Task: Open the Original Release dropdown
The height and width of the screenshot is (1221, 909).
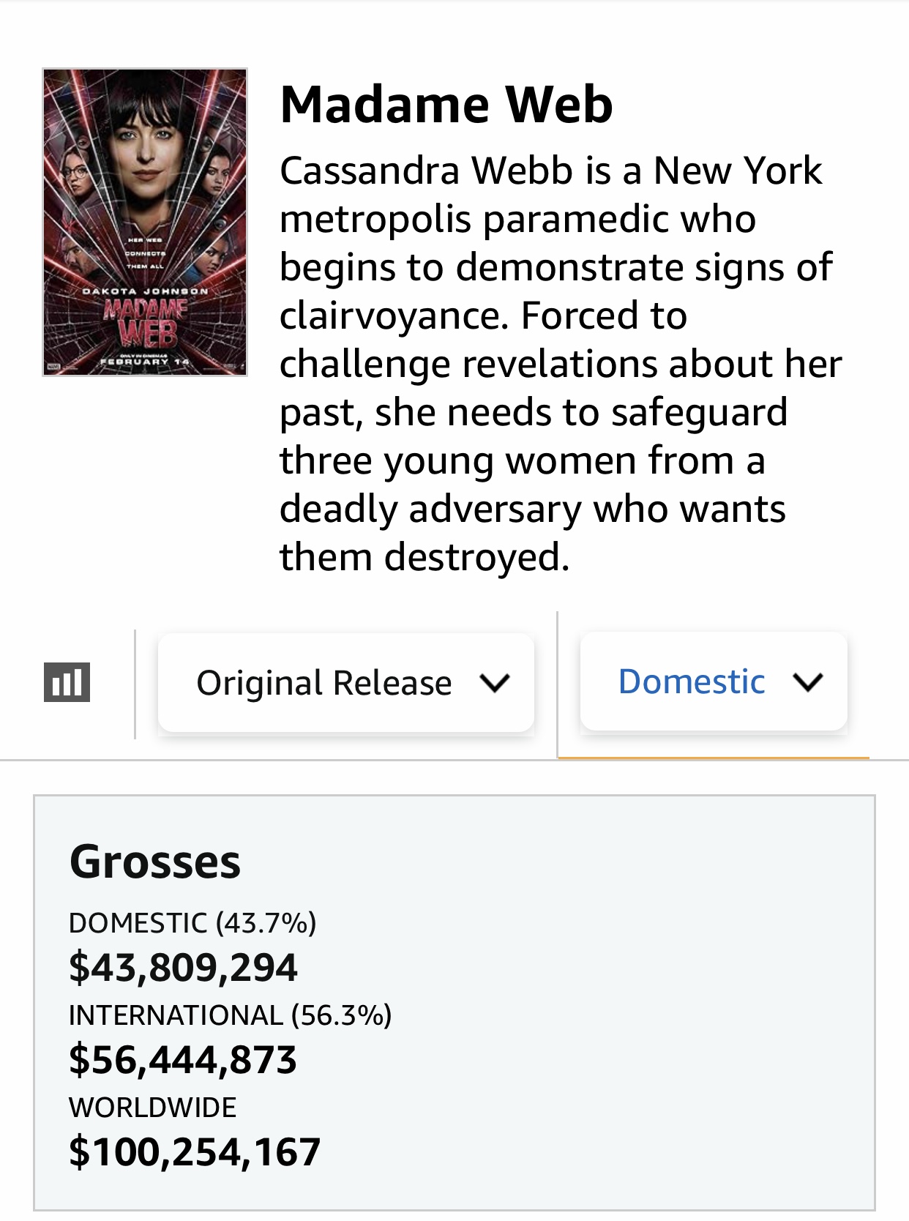Action: (346, 682)
